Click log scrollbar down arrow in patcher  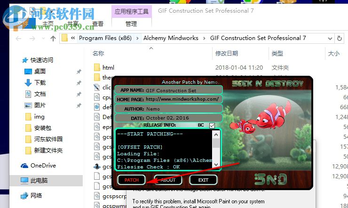pyautogui.click(x=216, y=165)
